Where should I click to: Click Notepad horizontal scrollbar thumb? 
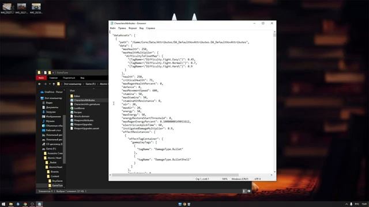point(175,175)
